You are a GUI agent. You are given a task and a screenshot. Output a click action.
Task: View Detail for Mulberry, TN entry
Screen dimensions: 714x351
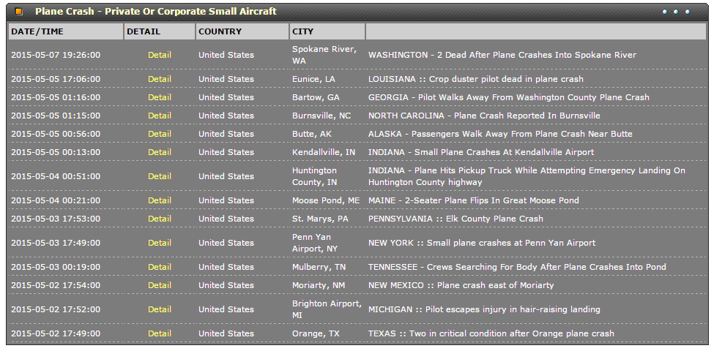click(x=160, y=267)
